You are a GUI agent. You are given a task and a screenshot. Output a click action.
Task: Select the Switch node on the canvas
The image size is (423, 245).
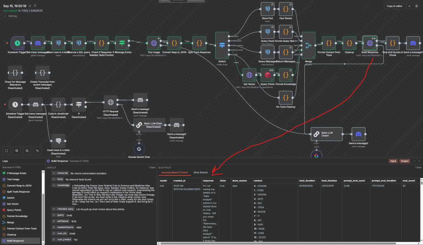pos(222,45)
